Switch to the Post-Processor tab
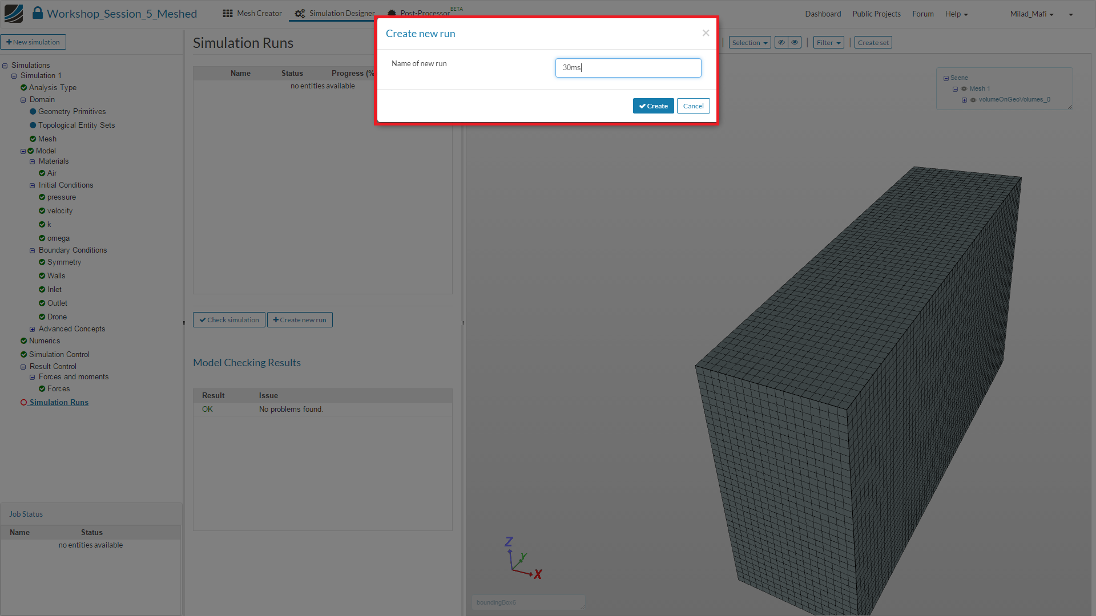The height and width of the screenshot is (616, 1096). click(x=424, y=13)
